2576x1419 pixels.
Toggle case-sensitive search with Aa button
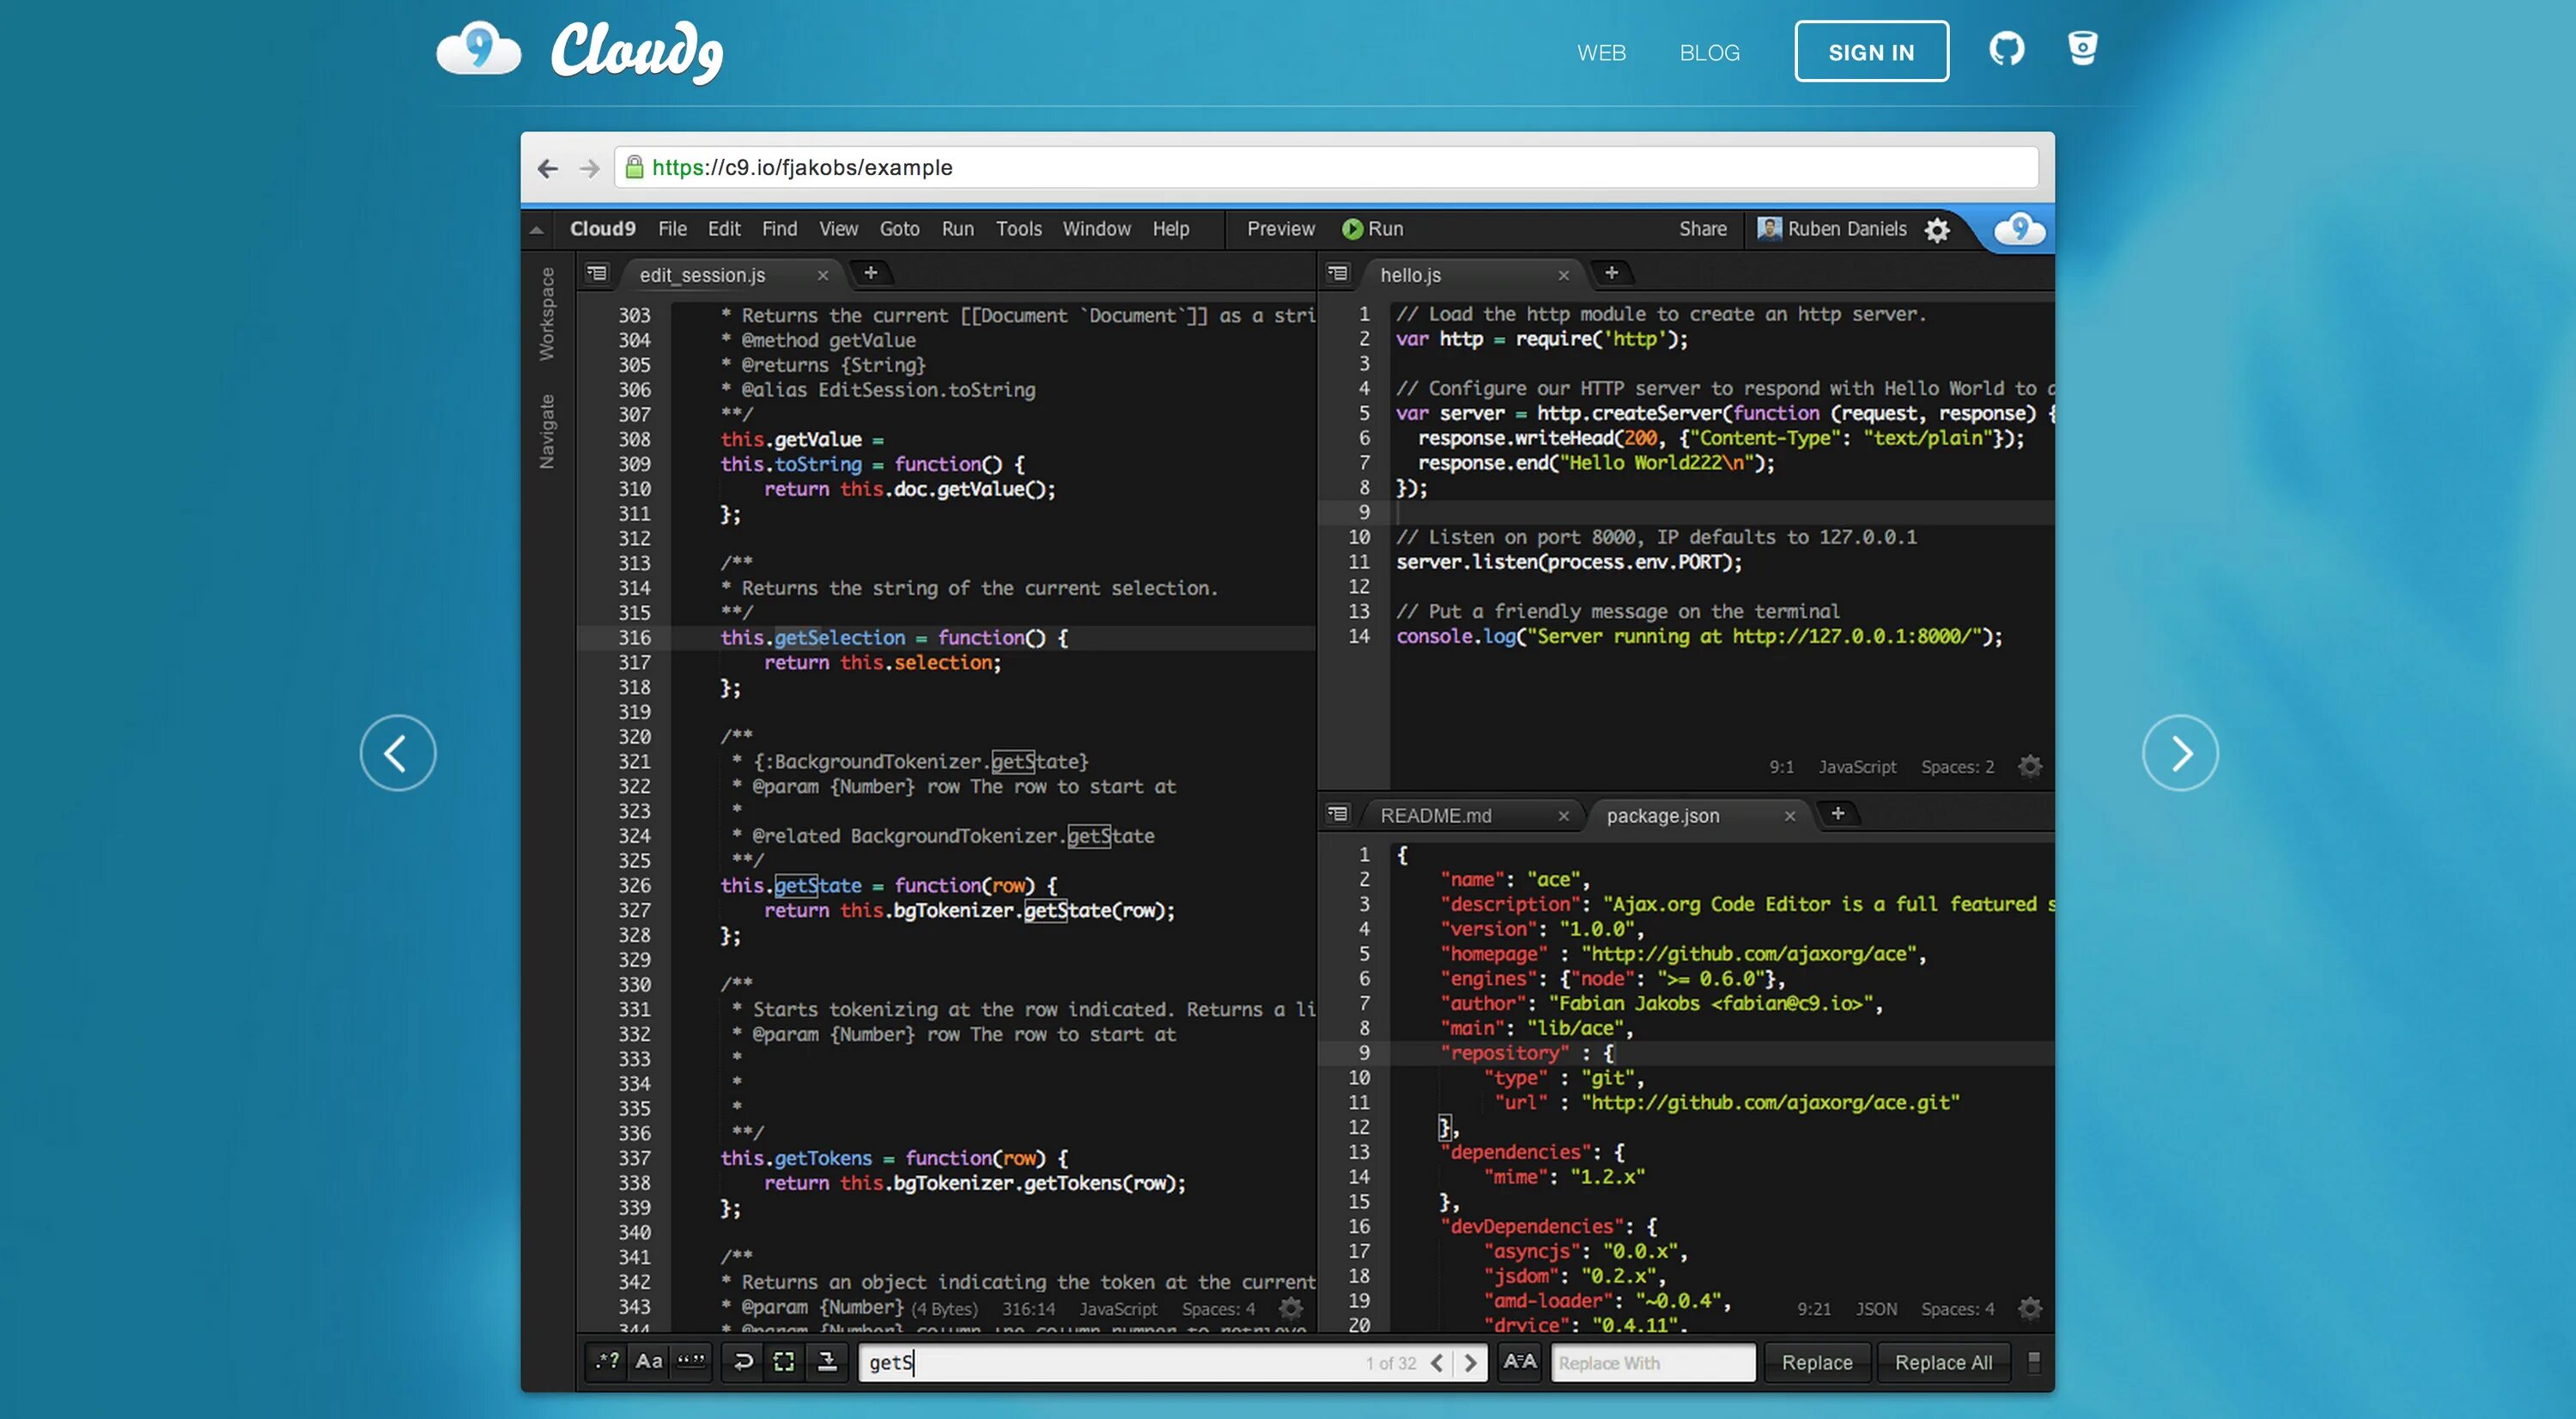pyautogui.click(x=645, y=1361)
